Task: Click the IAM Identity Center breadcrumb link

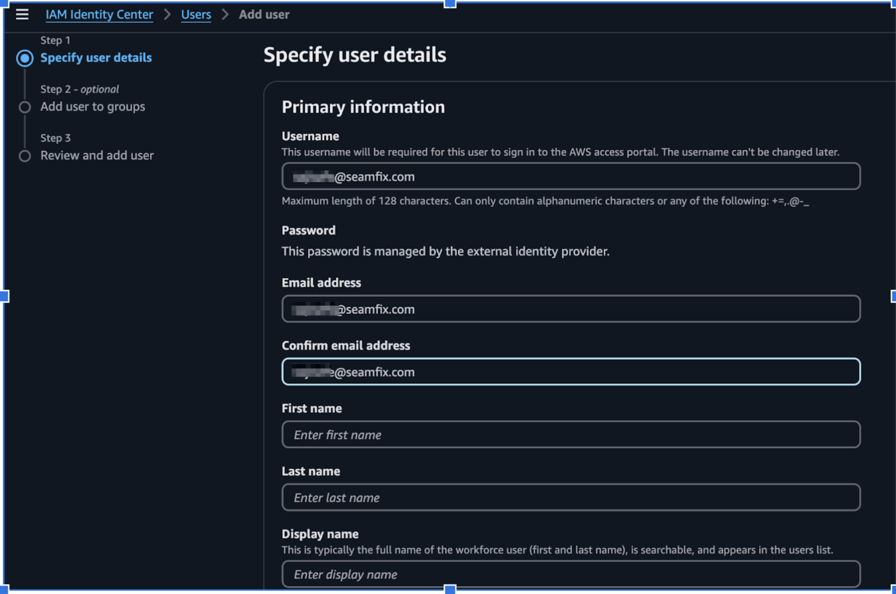Action: [99, 14]
